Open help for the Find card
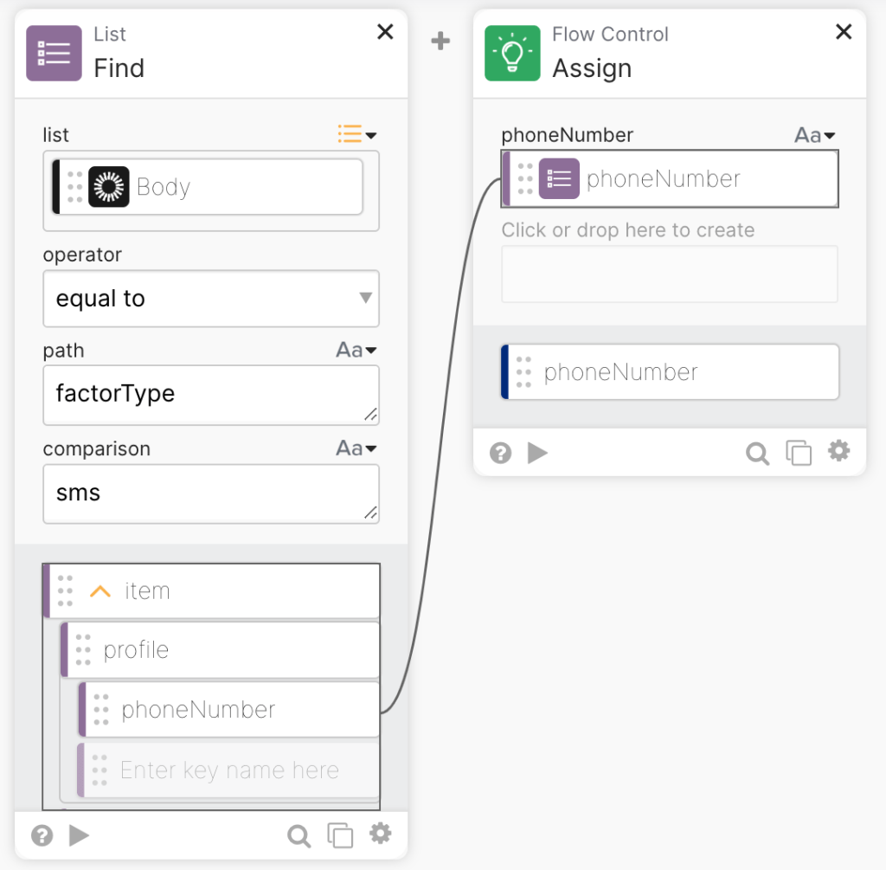 point(42,835)
